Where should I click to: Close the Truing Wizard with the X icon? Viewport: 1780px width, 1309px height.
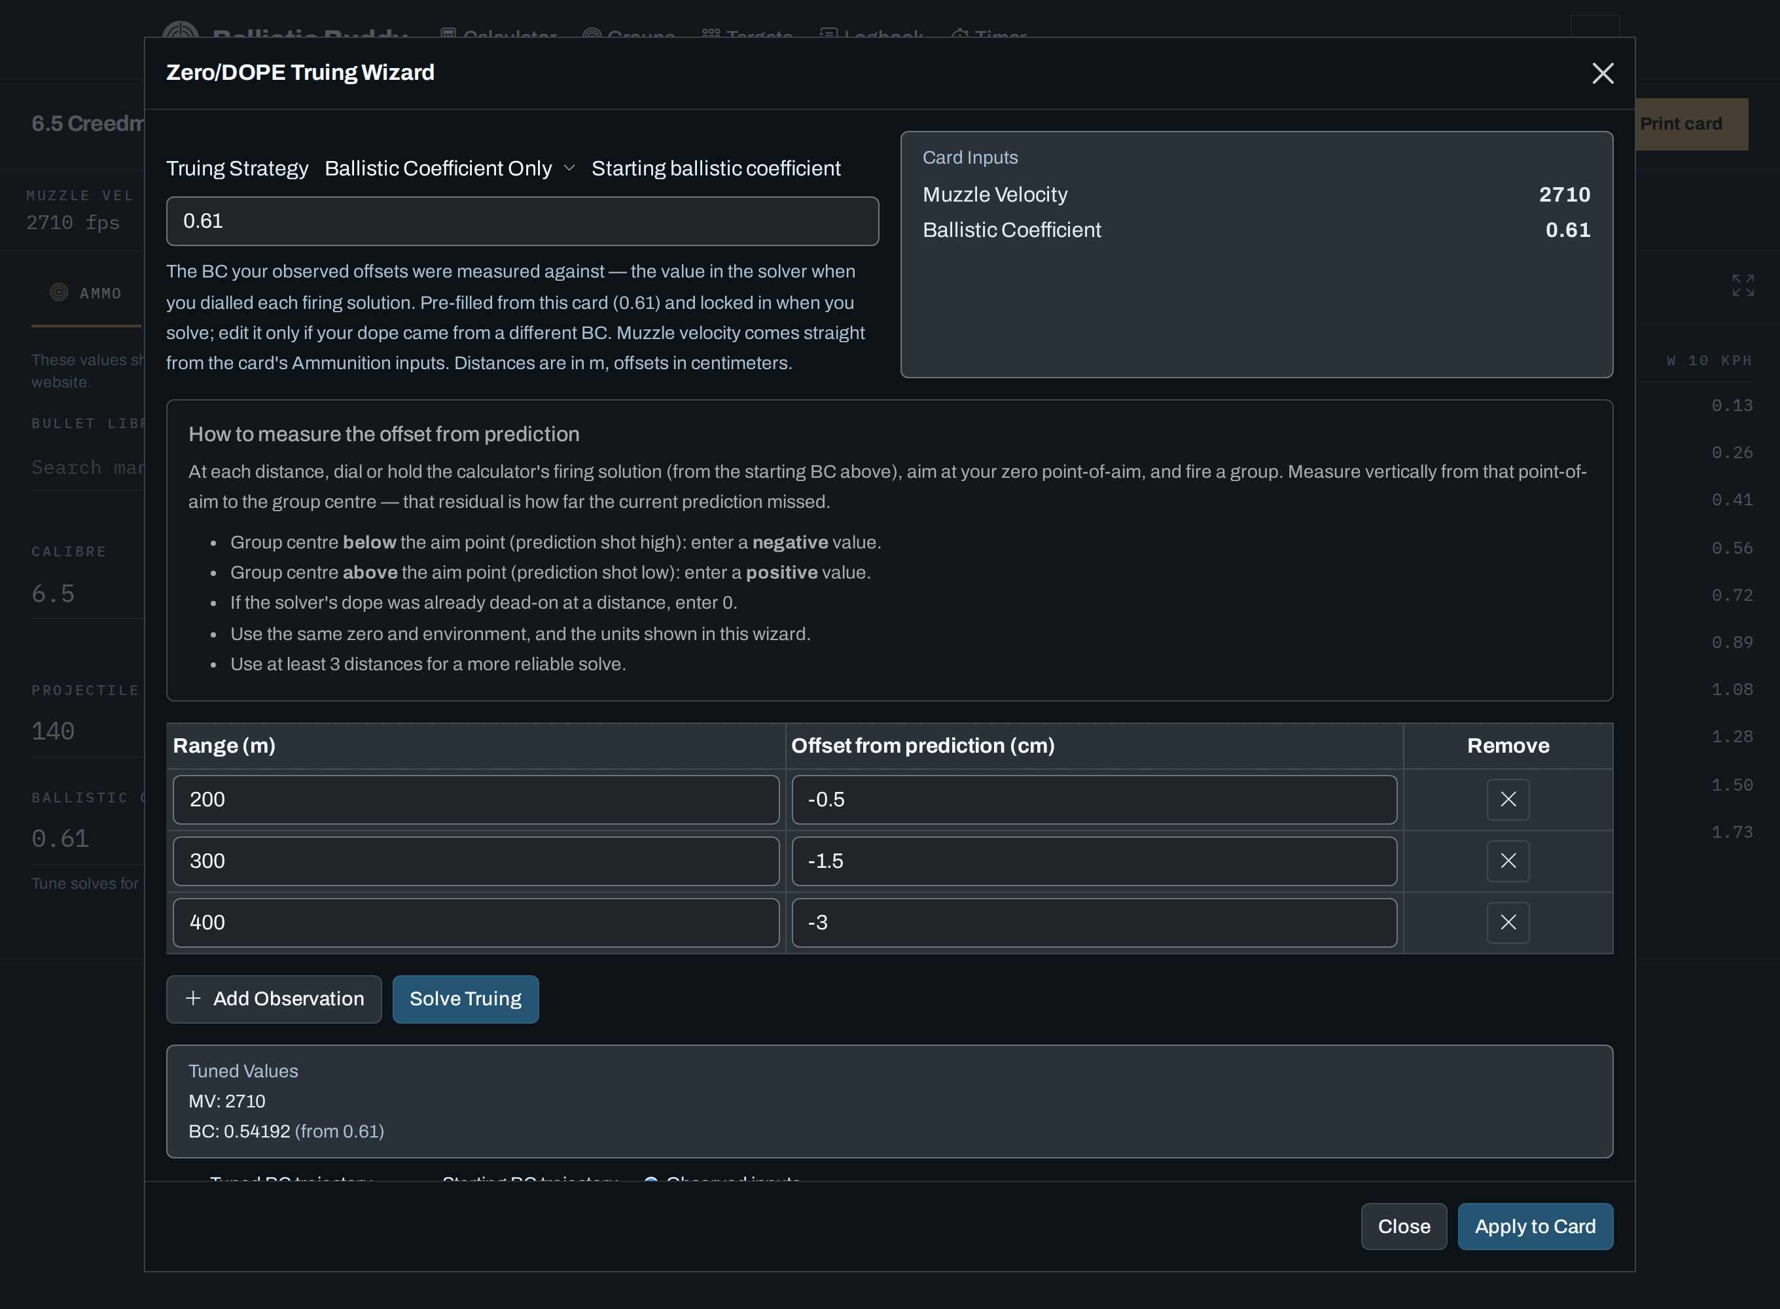[x=1603, y=73]
